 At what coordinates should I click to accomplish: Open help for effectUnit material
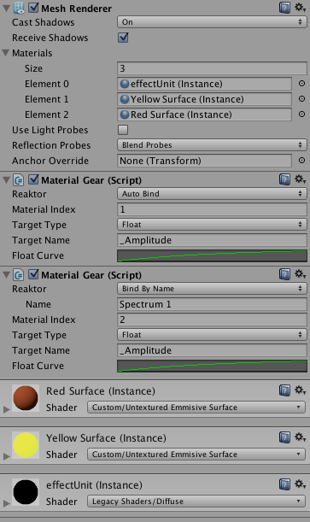284,484
